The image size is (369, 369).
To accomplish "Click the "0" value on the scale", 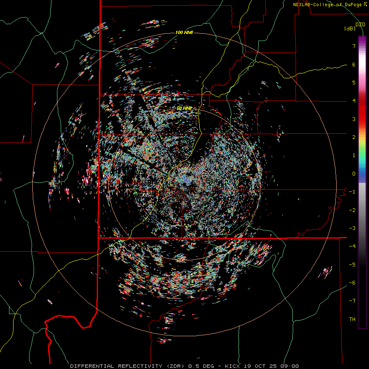I will click(354, 174).
